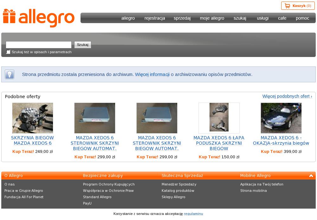
Task: Open Program Ochrony Kupujących link
Action: point(109,184)
